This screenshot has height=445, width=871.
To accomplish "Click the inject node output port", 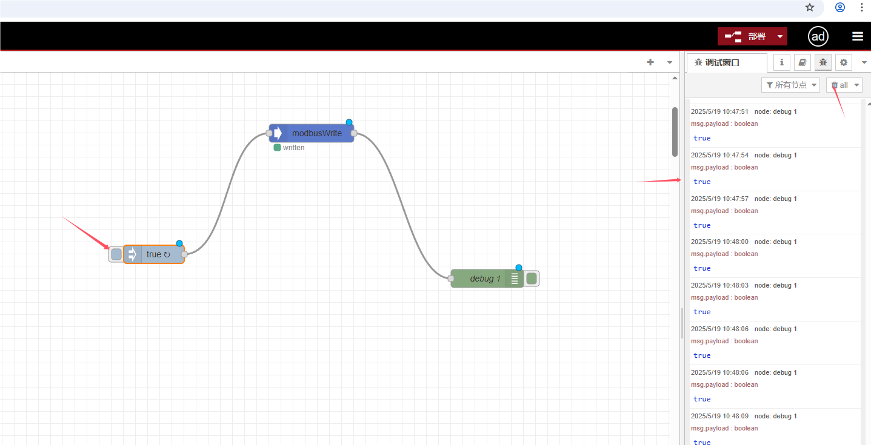I will pyautogui.click(x=184, y=254).
